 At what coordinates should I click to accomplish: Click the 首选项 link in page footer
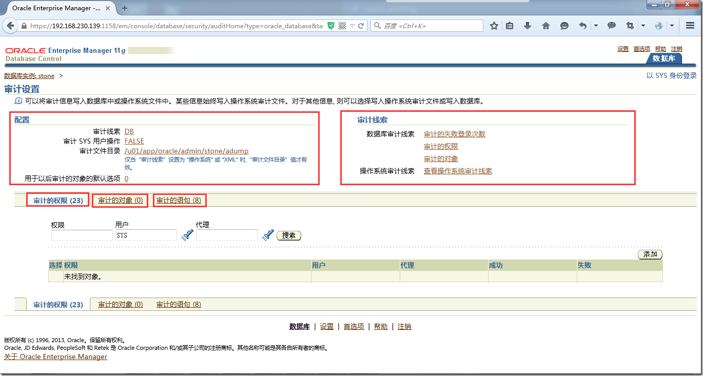pos(354,326)
